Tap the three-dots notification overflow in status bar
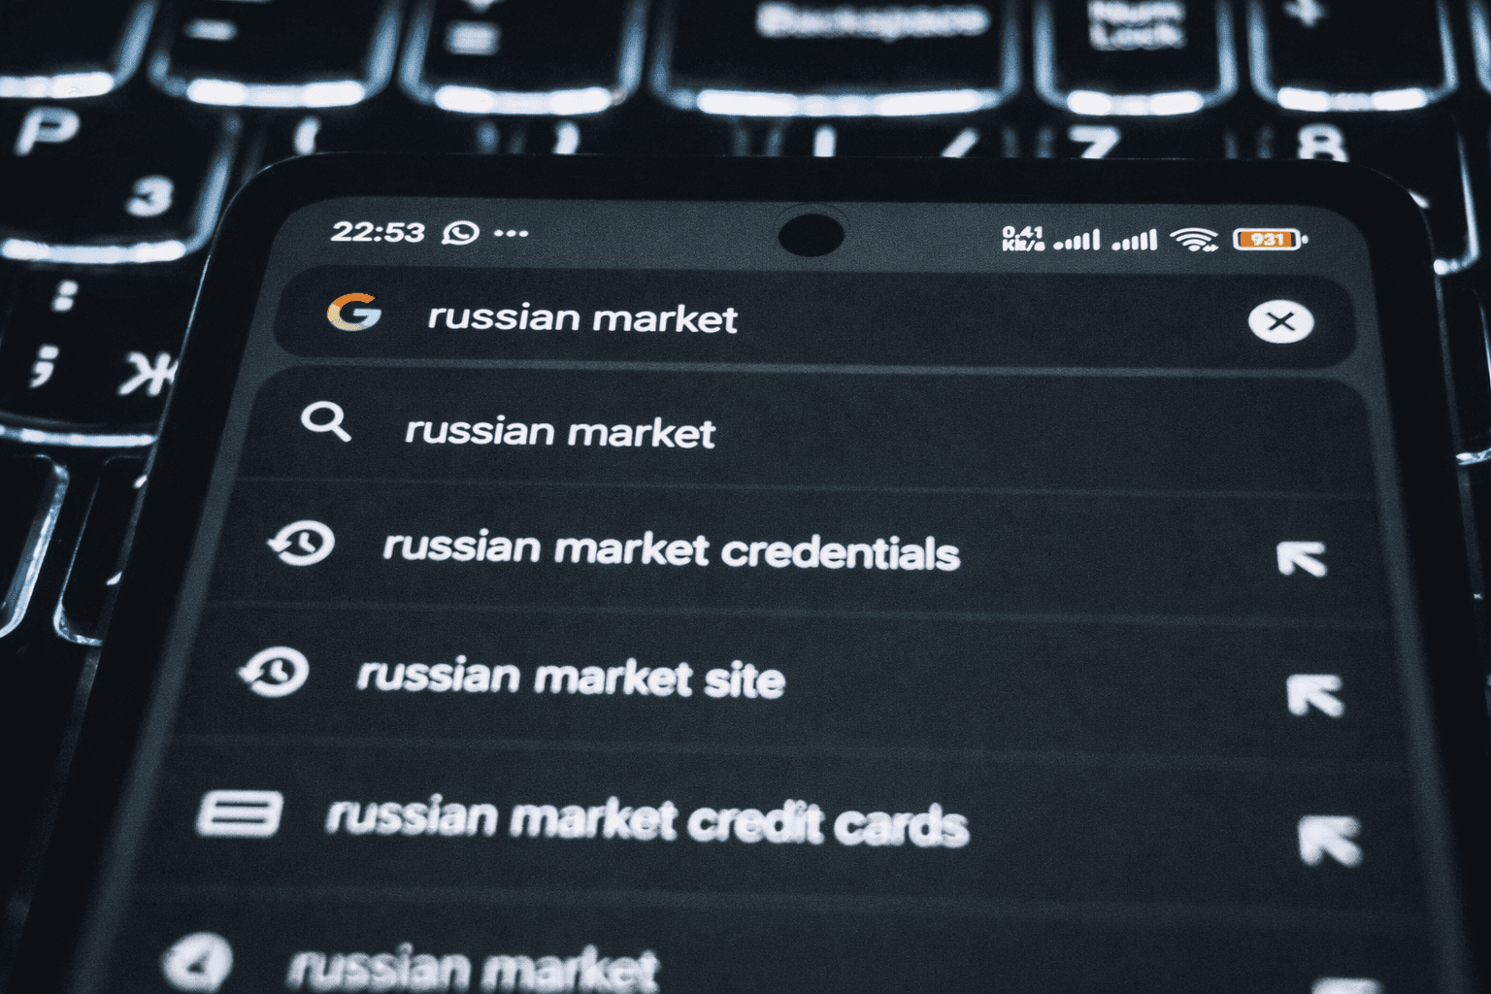The image size is (1491, 994). [512, 233]
